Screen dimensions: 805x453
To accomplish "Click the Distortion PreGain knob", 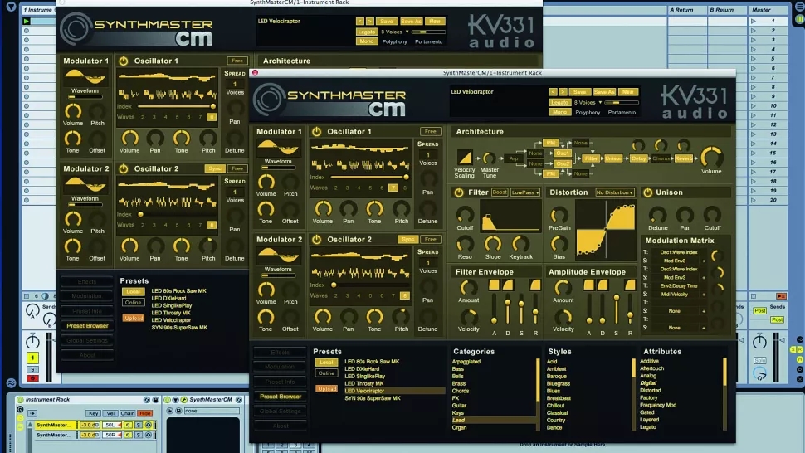I will click(x=559, y=214).
